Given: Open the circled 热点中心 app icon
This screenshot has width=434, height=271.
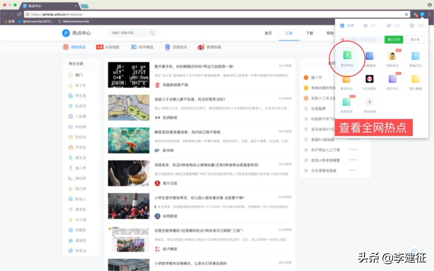Looking at the screenshot, I should click(x=347, y=55).
